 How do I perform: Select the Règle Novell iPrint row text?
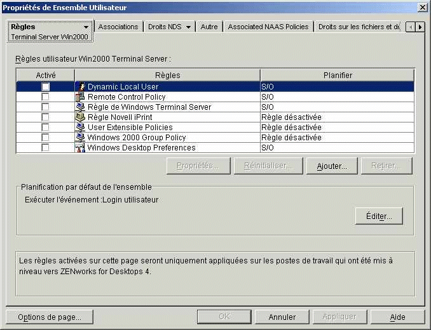(x=120, y=117)
